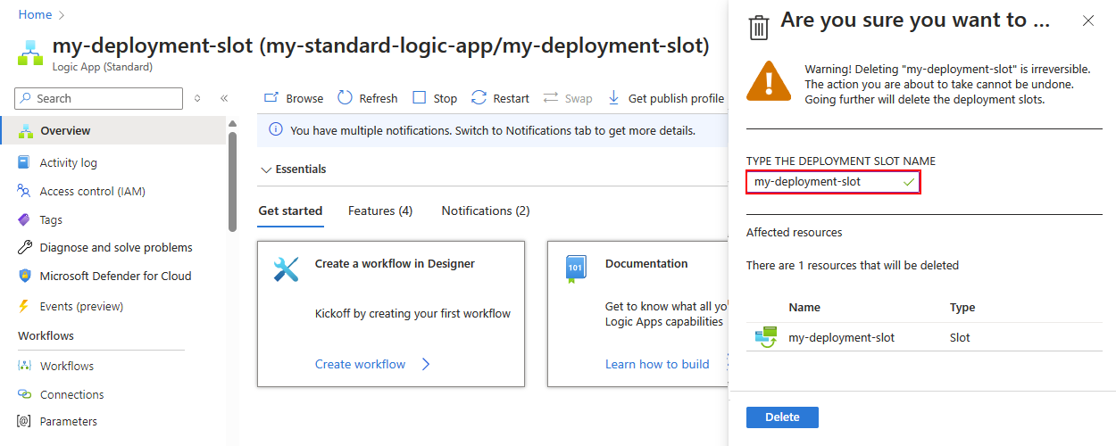Open Diagnose and solve problems

[116, 247]
